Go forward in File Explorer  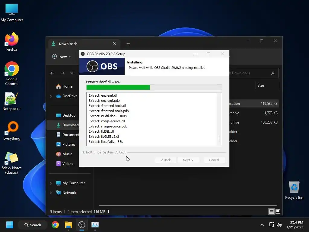(x=63, y=73)
